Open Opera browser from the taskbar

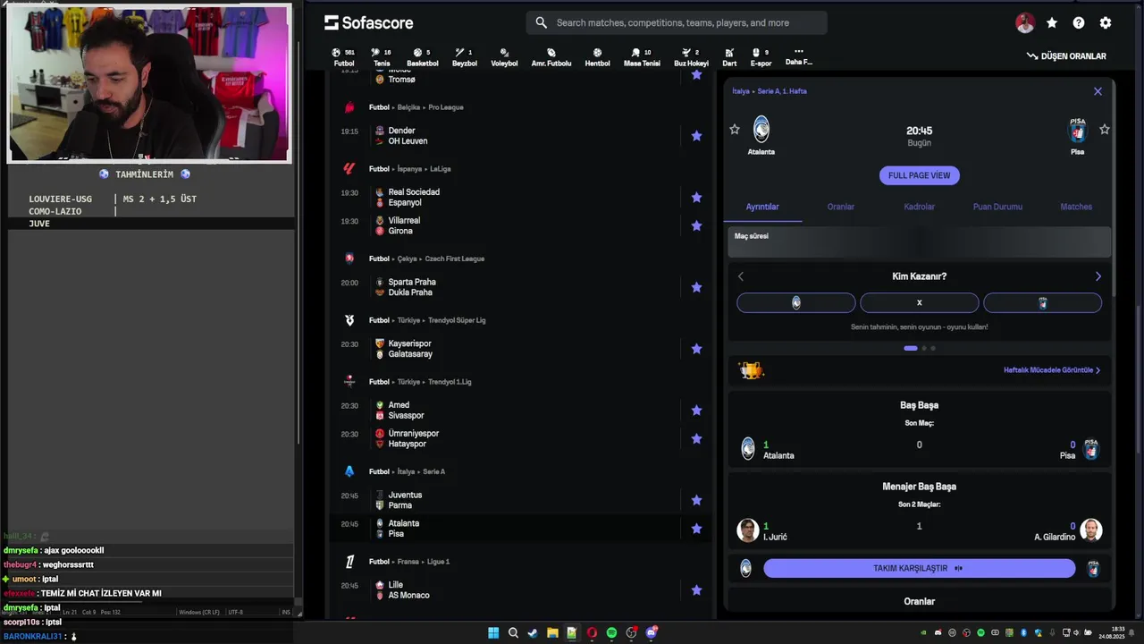(x=592, y=633)
